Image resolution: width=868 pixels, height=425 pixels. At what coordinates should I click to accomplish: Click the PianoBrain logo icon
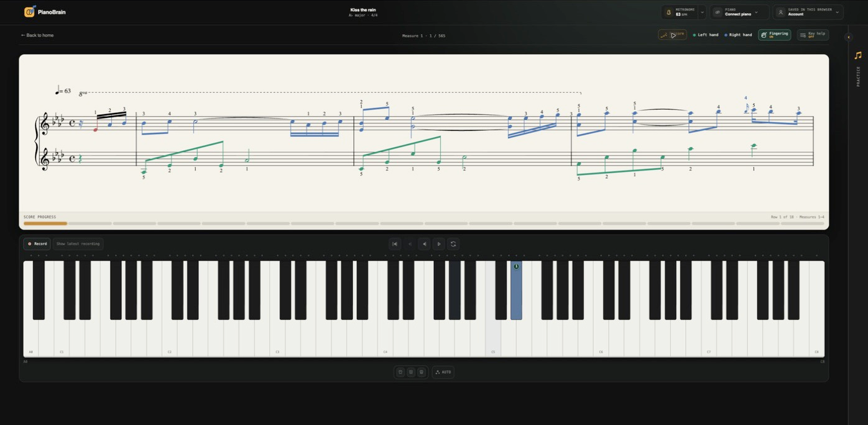(29, 12)
